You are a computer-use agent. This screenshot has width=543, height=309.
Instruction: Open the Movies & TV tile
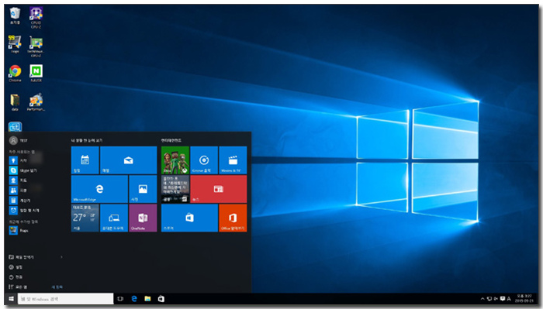[233, 160]
